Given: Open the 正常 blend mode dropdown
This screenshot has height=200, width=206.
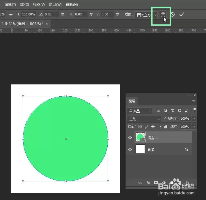Looking at the screenshot, I should click(144, 119).
